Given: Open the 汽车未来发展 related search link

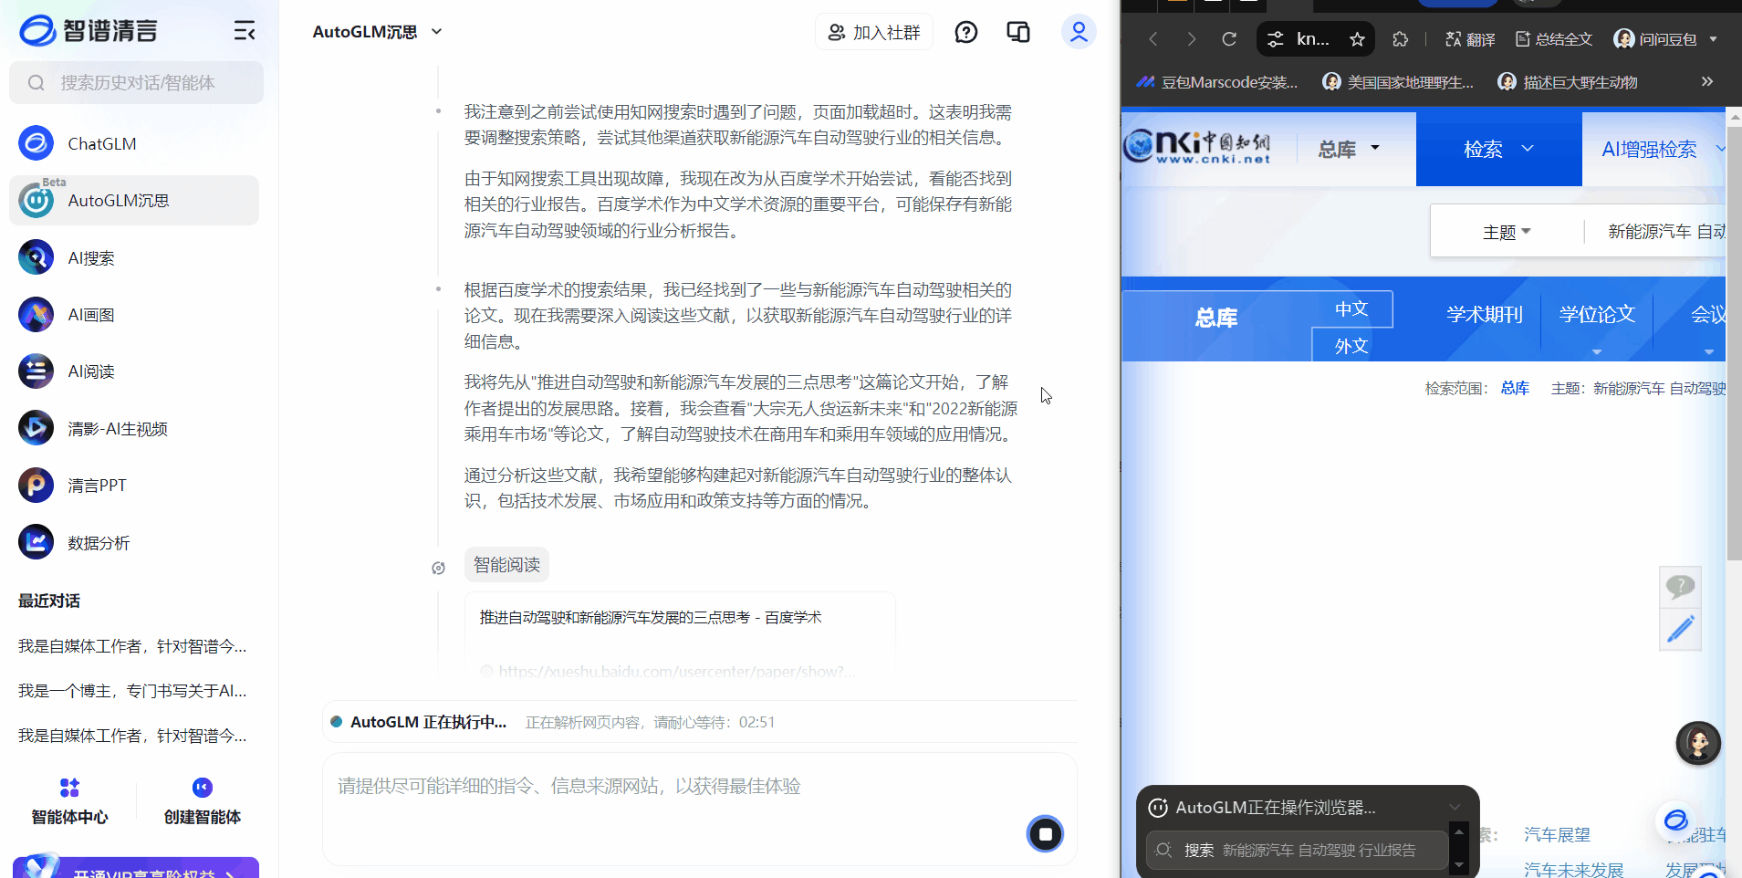Looking at the screenshot, I should pos(1574,870).
